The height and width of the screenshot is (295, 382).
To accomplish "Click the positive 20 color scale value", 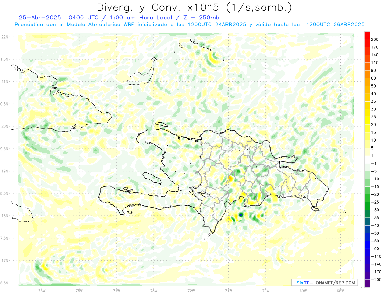I will [374, 125].
